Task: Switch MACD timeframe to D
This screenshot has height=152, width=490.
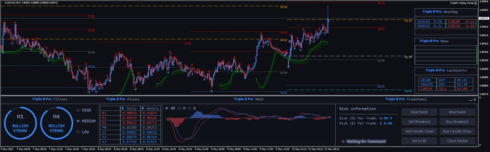Action: tap(179, 108)
